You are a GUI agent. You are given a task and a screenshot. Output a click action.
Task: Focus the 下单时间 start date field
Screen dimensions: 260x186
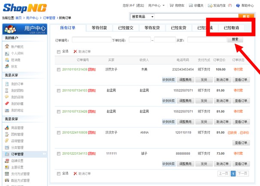(140, 40)
